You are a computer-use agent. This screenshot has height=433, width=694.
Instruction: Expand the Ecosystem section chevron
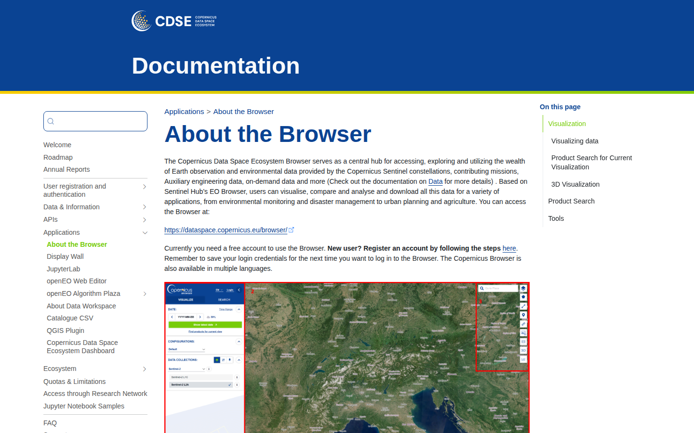coord(144,369)
